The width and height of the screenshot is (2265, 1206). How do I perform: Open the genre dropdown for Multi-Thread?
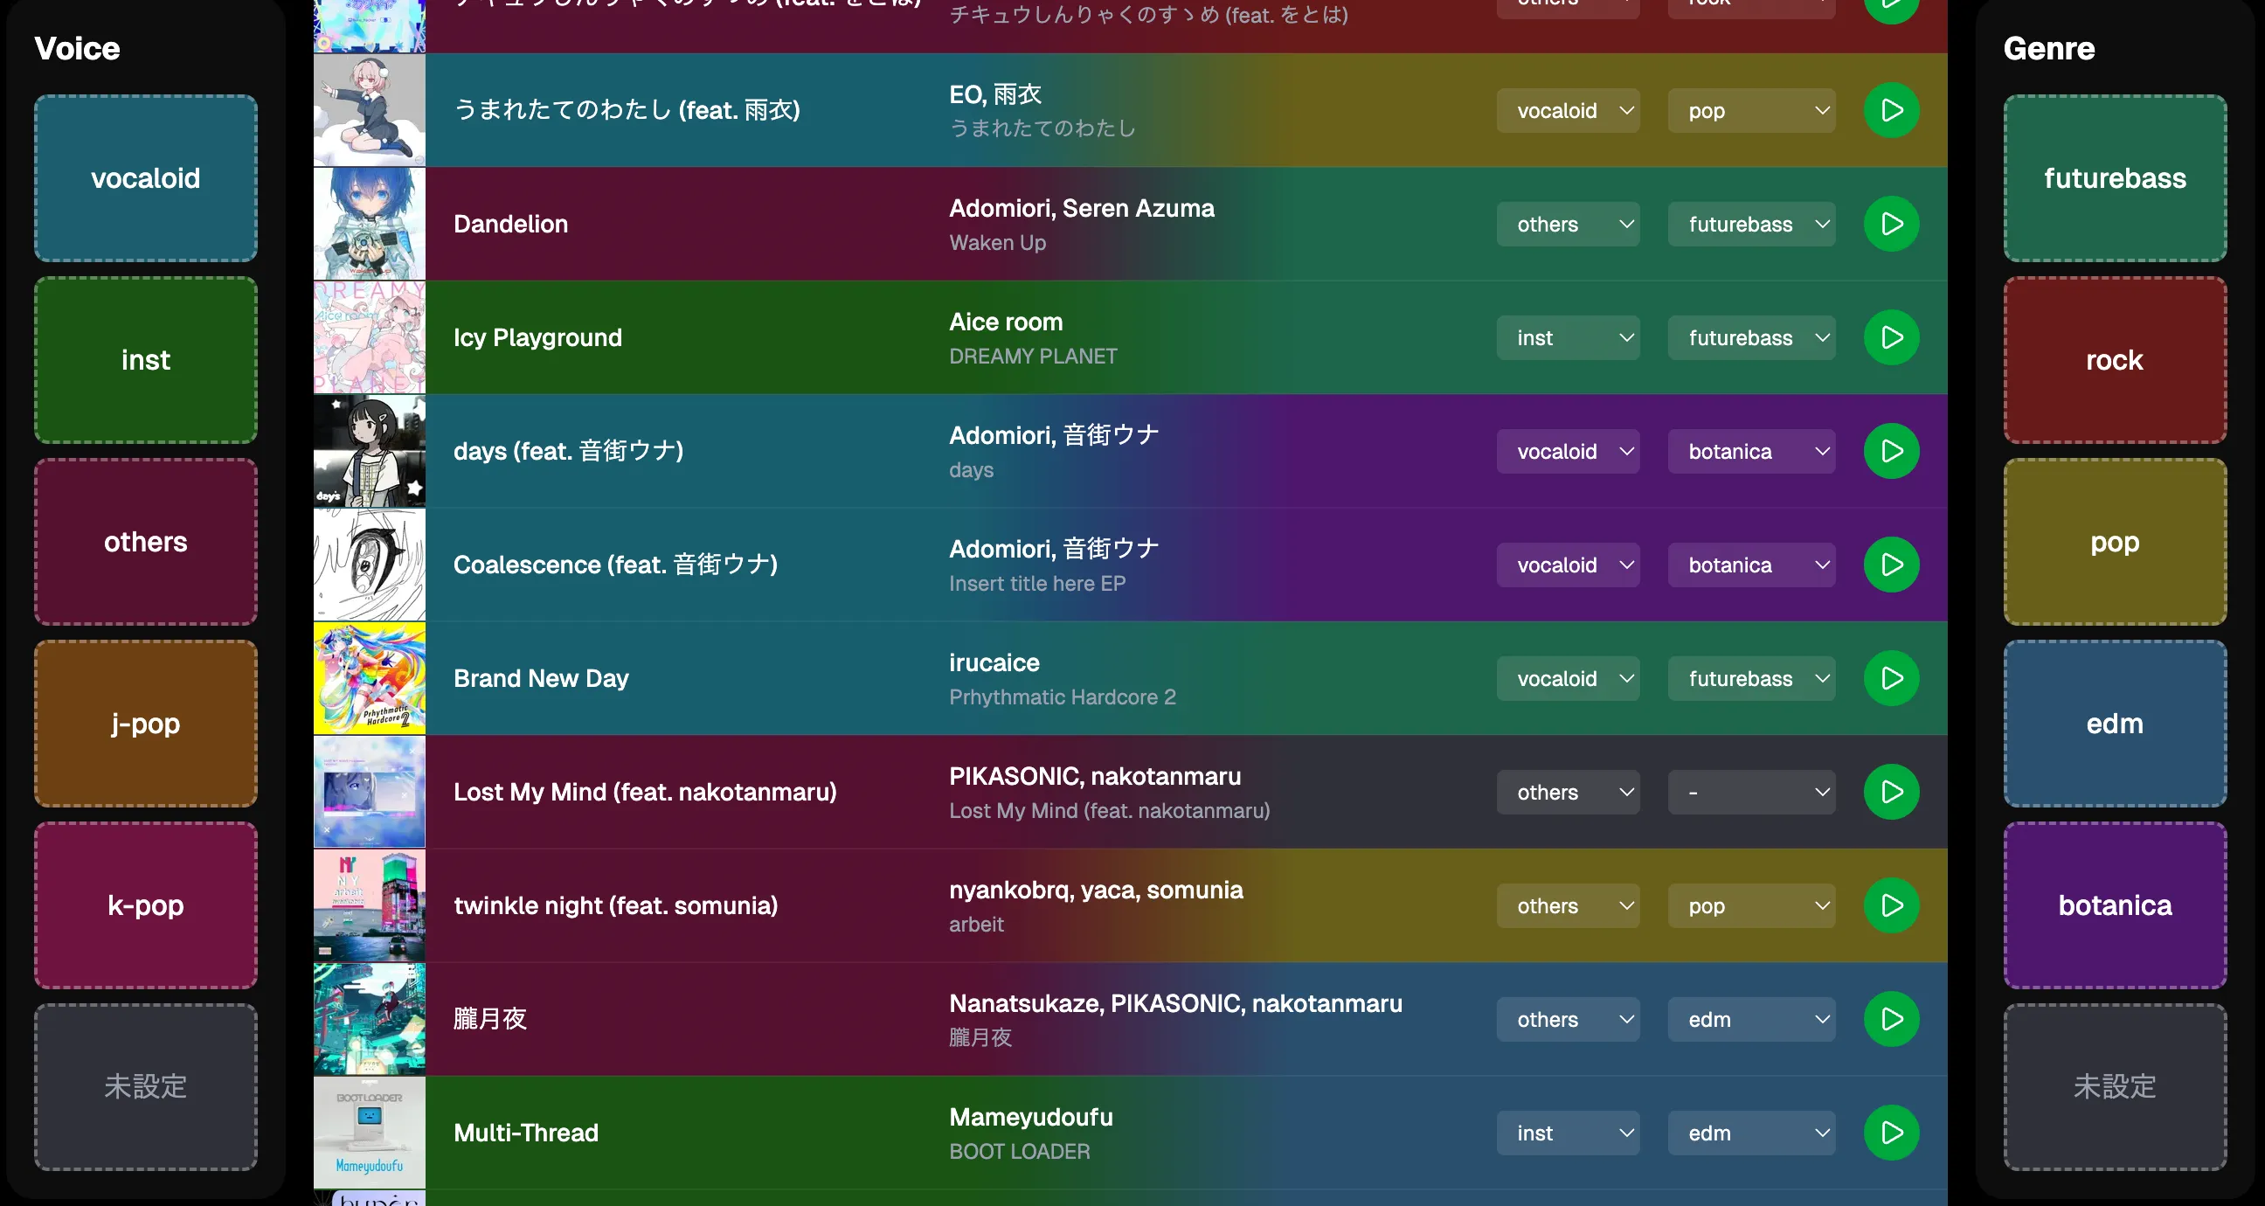1750,1132
